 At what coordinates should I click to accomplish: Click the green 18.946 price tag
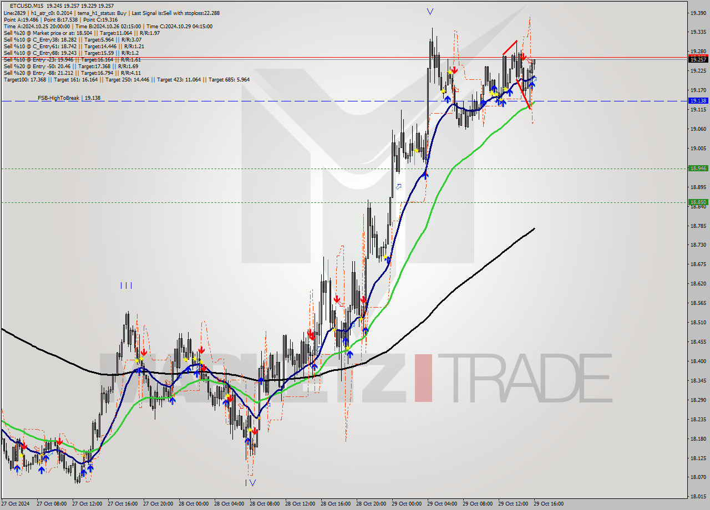coord(697,168)
